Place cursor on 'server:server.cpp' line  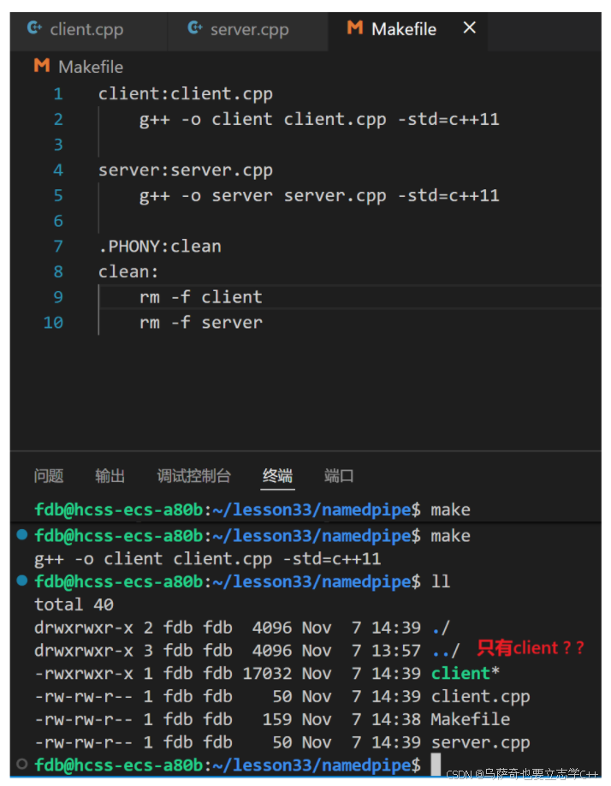pos(186,170)
